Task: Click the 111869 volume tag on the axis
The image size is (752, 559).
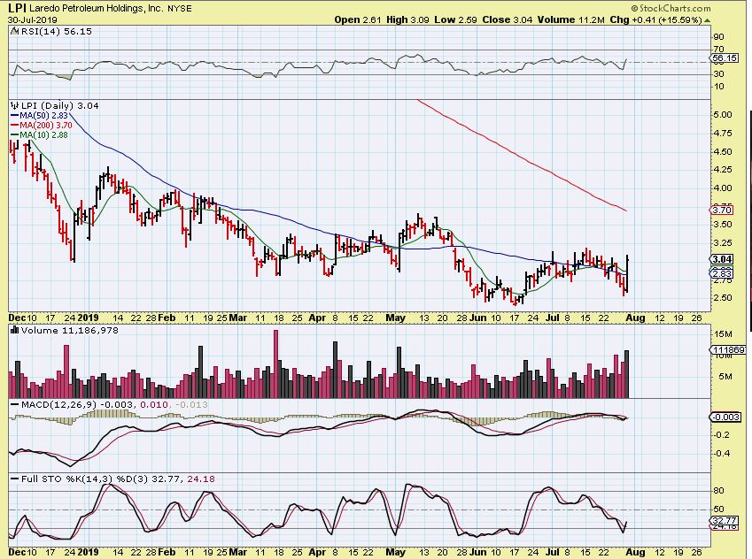Action: 727,350
